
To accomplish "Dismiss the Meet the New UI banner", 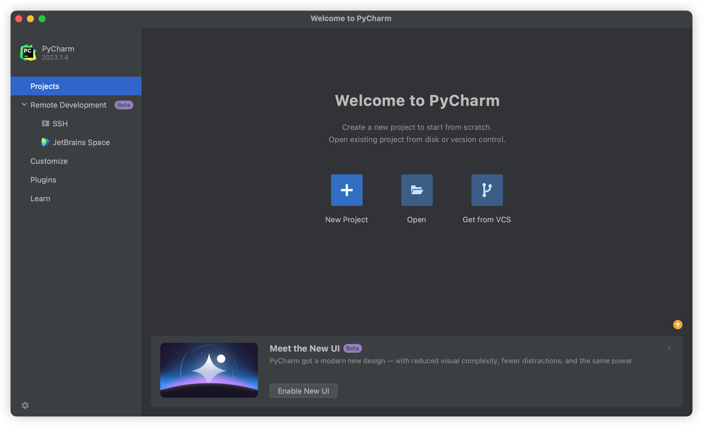I will point(669,348).
